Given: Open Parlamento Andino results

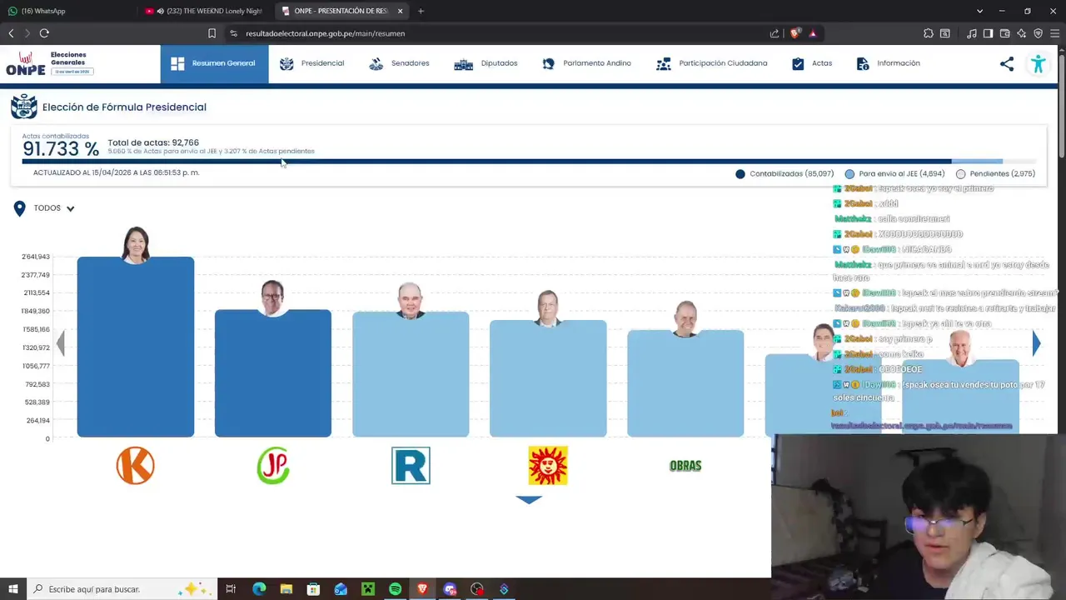Looking at the screenshot, I should pos(586,63).
